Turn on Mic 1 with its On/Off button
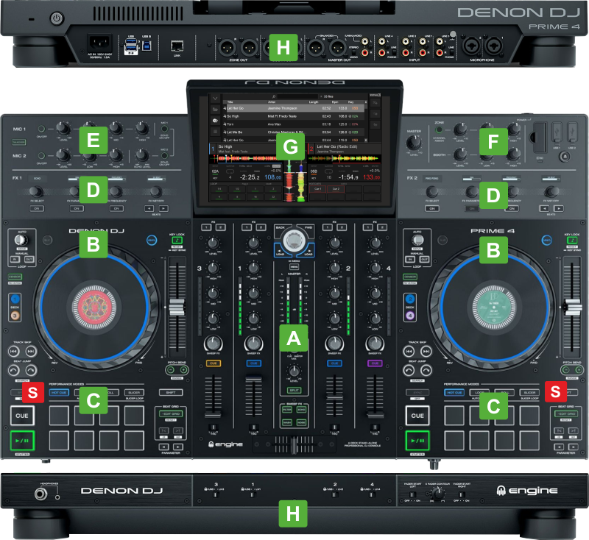The image size is (589, 540). (x=42, y=129)
